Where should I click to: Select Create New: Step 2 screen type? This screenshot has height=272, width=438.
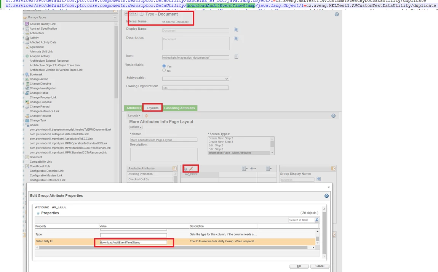(239, 138)
